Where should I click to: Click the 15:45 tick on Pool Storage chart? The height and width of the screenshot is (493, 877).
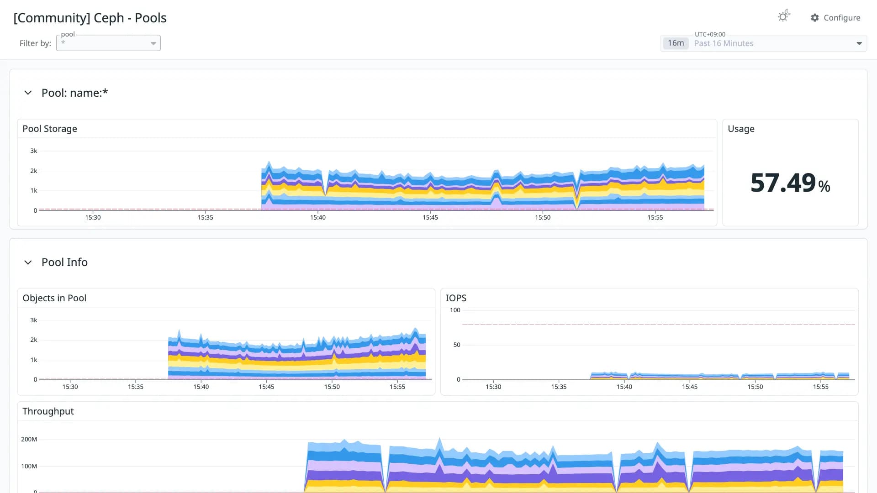[x=430, y=217]
